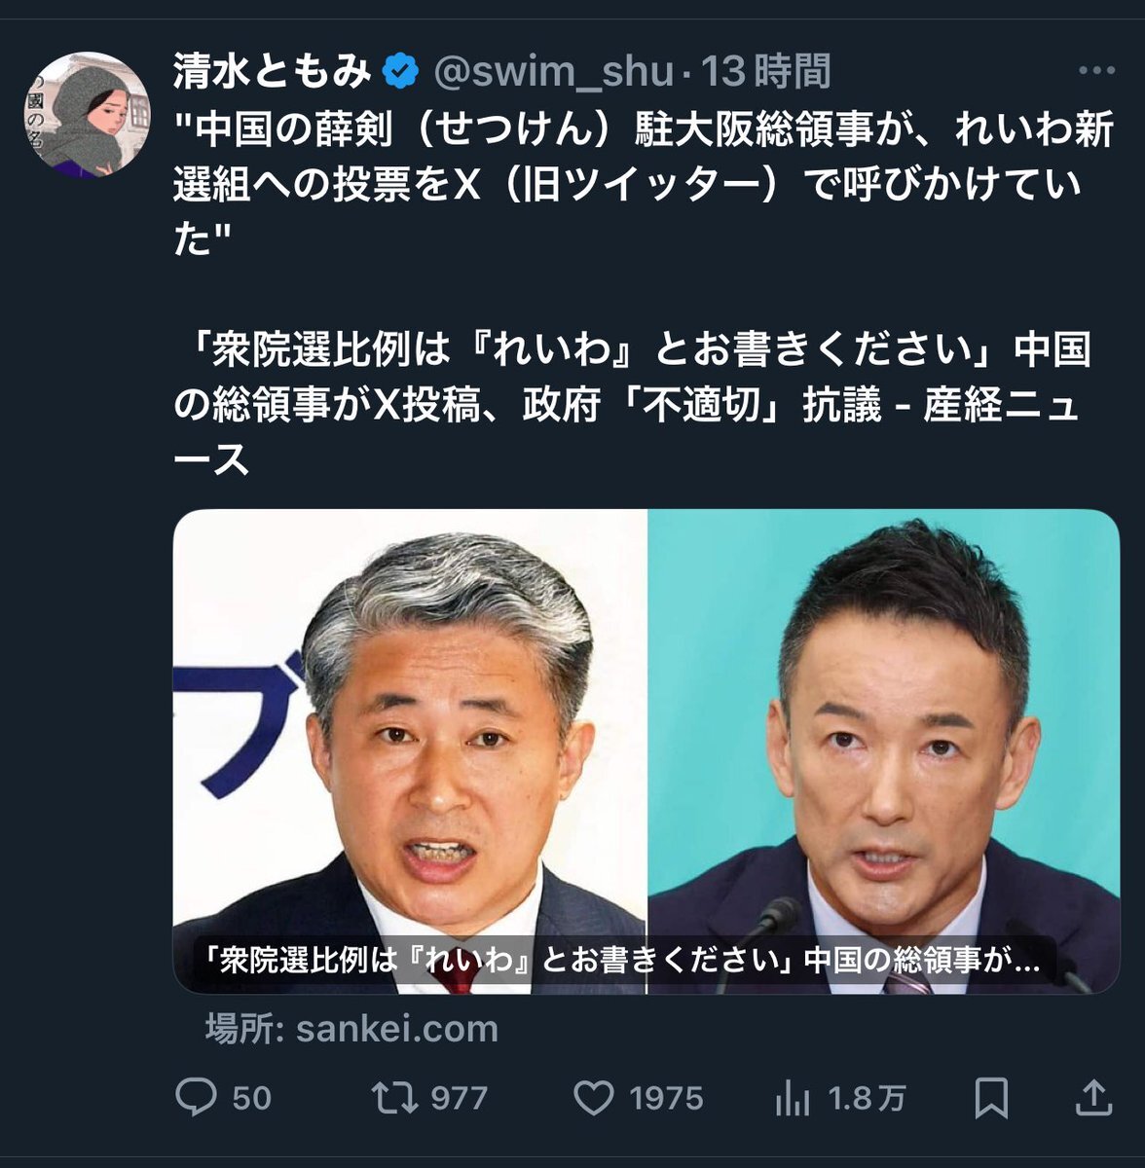Open the right photo with teal background
1145x1168 pixels.
point(884,750)
